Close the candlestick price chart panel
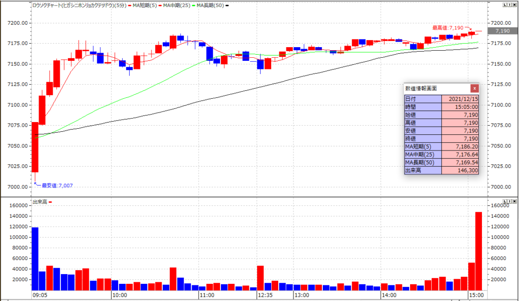 click(x=513, y=5)
